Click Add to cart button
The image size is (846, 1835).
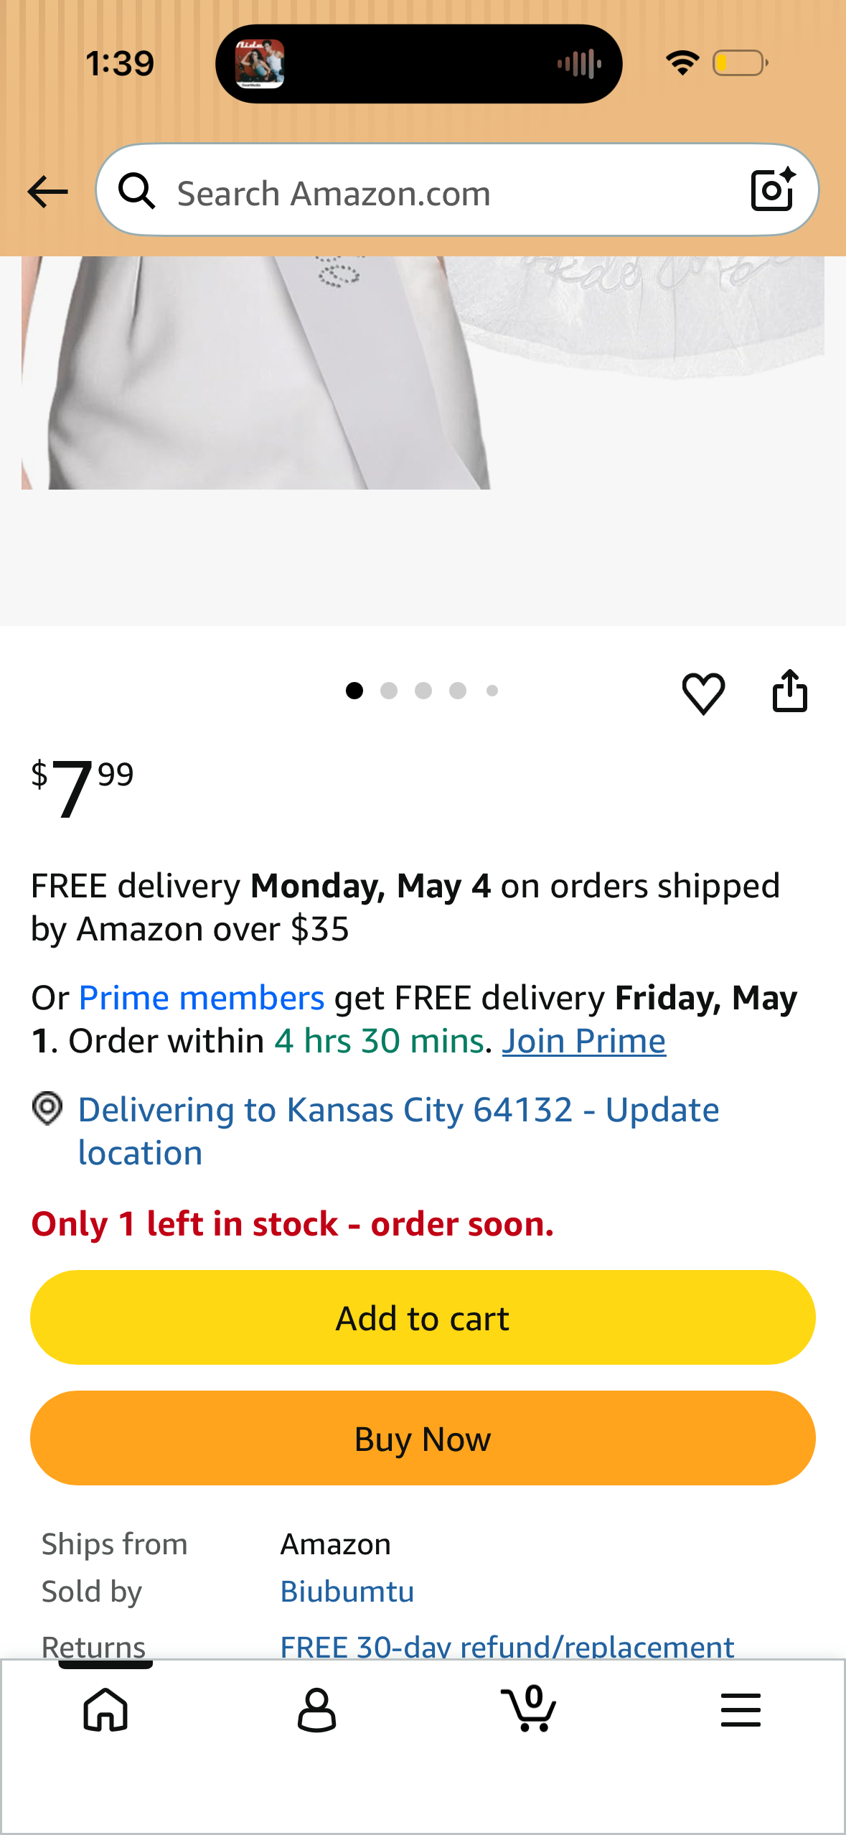(423, 1317)
